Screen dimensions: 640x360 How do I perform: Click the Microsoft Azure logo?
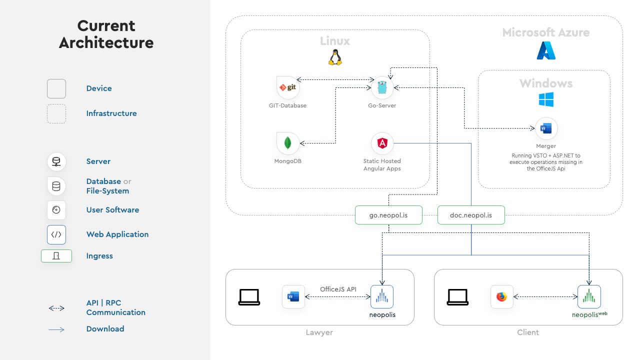coord(546,50)
